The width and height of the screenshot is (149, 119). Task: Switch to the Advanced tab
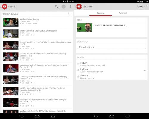coord(123,13)
